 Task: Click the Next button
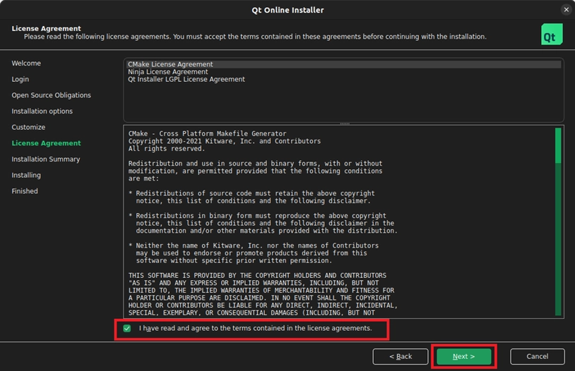pyautogui.click(x=463, y=356)
